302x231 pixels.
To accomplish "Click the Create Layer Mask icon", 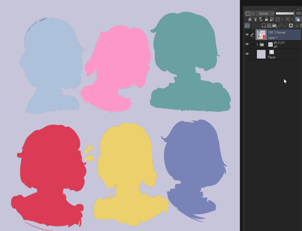I will pos(291,25).
